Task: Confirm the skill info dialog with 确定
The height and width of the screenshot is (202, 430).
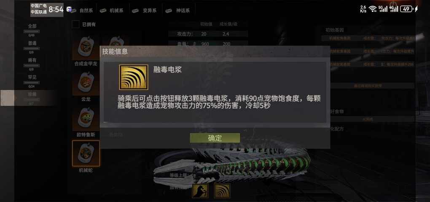Action: pyautogui.click(x=215, y=138)
